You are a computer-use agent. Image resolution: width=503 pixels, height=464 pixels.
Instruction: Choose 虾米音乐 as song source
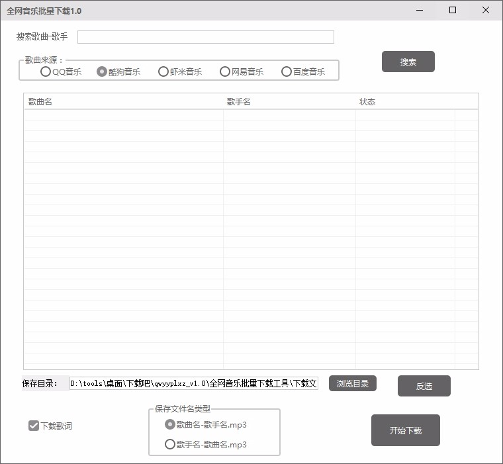click(x=180, y=71)
